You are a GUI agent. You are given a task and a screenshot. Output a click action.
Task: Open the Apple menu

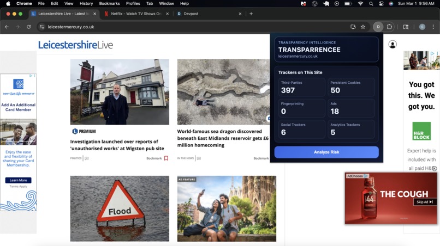point(8,4)
